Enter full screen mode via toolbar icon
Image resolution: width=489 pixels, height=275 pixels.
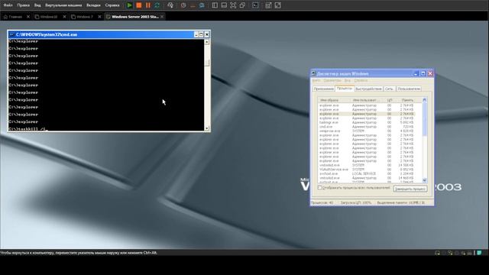233,5
